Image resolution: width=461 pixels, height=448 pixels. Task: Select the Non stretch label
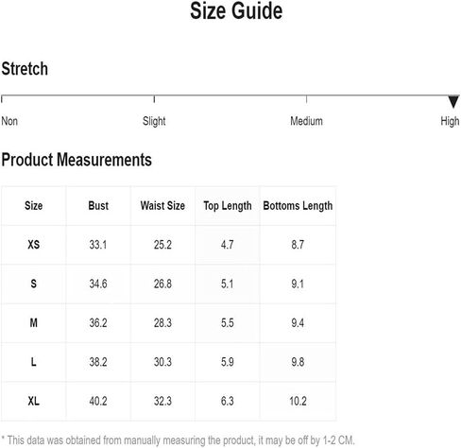pyautogui.click(x=9, y=121)
